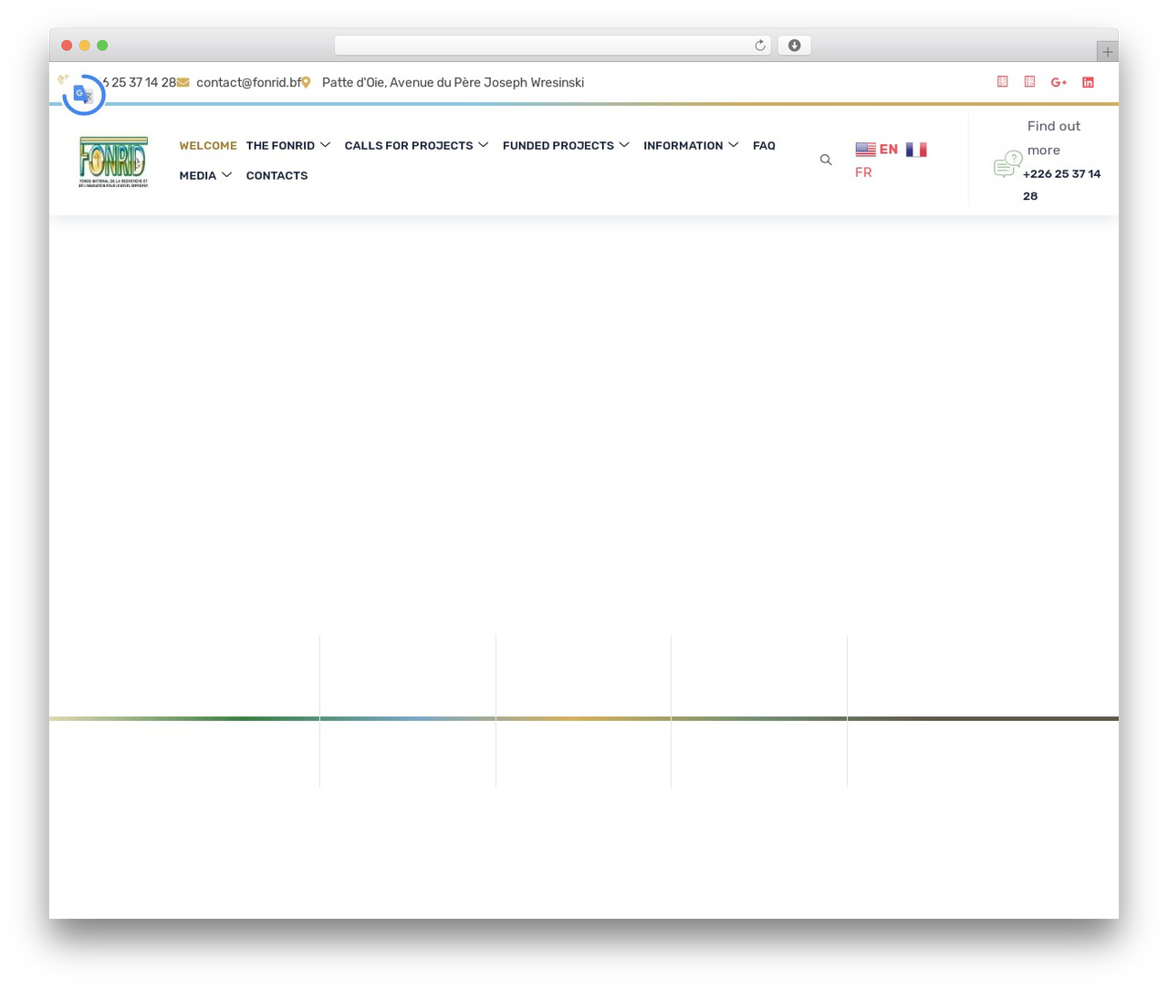This screenshot has width=1168, height=989.
Task: Click the FONRID logo
Action: [113, 161]
